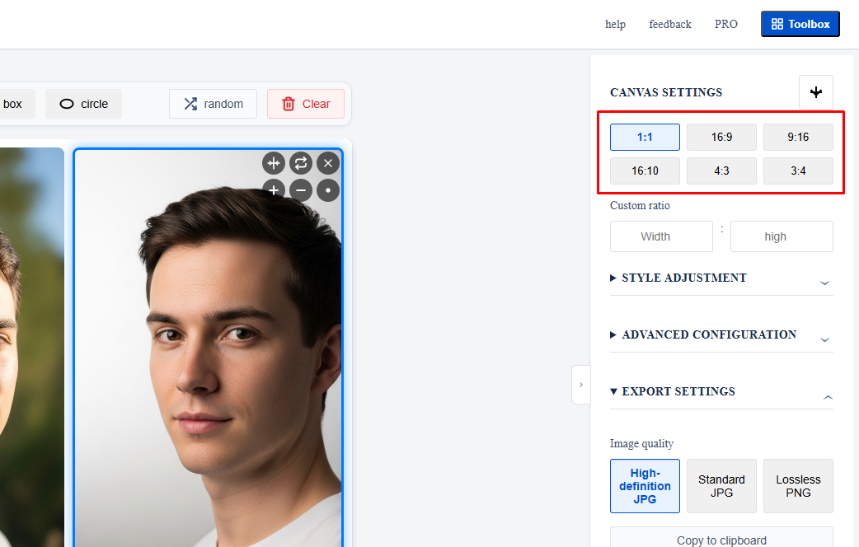
Task: Choose the 9:16 canvas ratio
Action: [x=798, y=138]
